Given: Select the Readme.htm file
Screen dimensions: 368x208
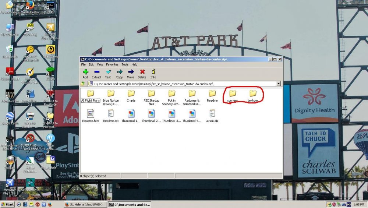Looking at the screenshot, I should [91, 116].
